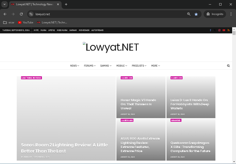Open ASUS ROG Azoth Extreme review article
Viewport: 236px width, 164px height.
click(140, 145)
